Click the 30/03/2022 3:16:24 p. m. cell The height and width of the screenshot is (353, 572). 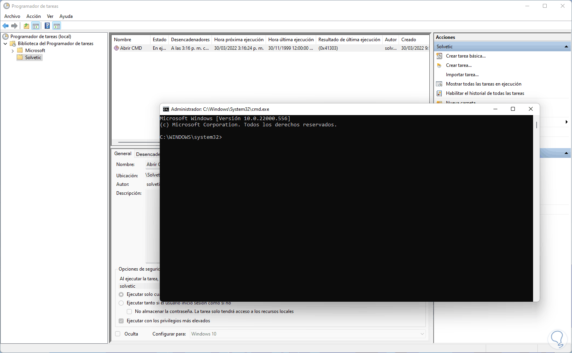239,48
